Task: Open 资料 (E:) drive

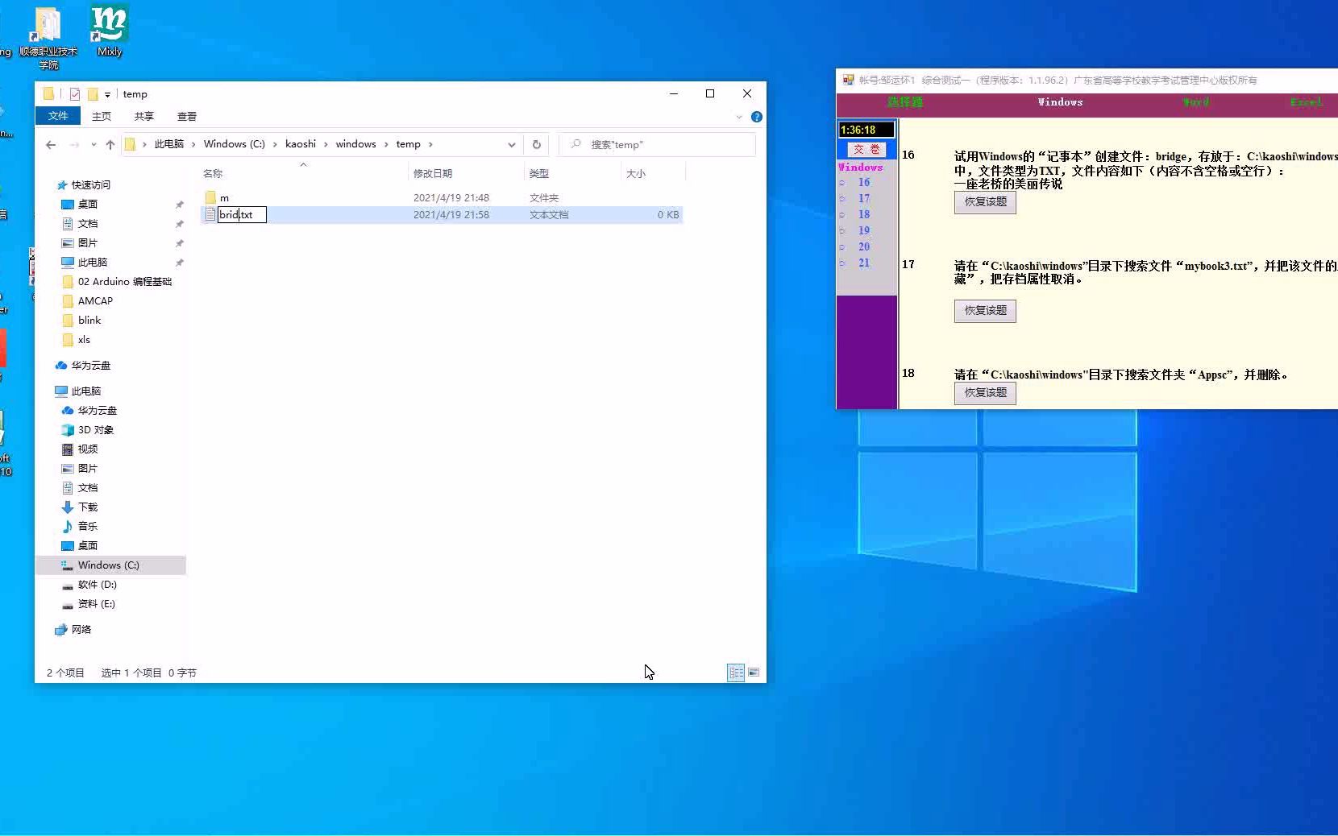Action: pyautogui.click(x=96, y=604)
